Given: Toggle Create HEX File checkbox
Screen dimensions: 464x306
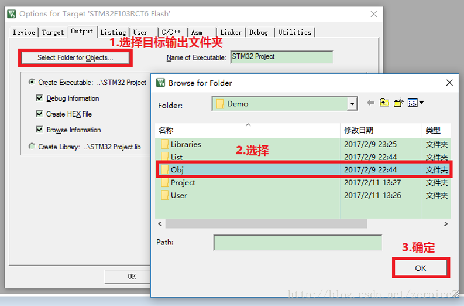Looking at the screenshot, I should (39, 114).
